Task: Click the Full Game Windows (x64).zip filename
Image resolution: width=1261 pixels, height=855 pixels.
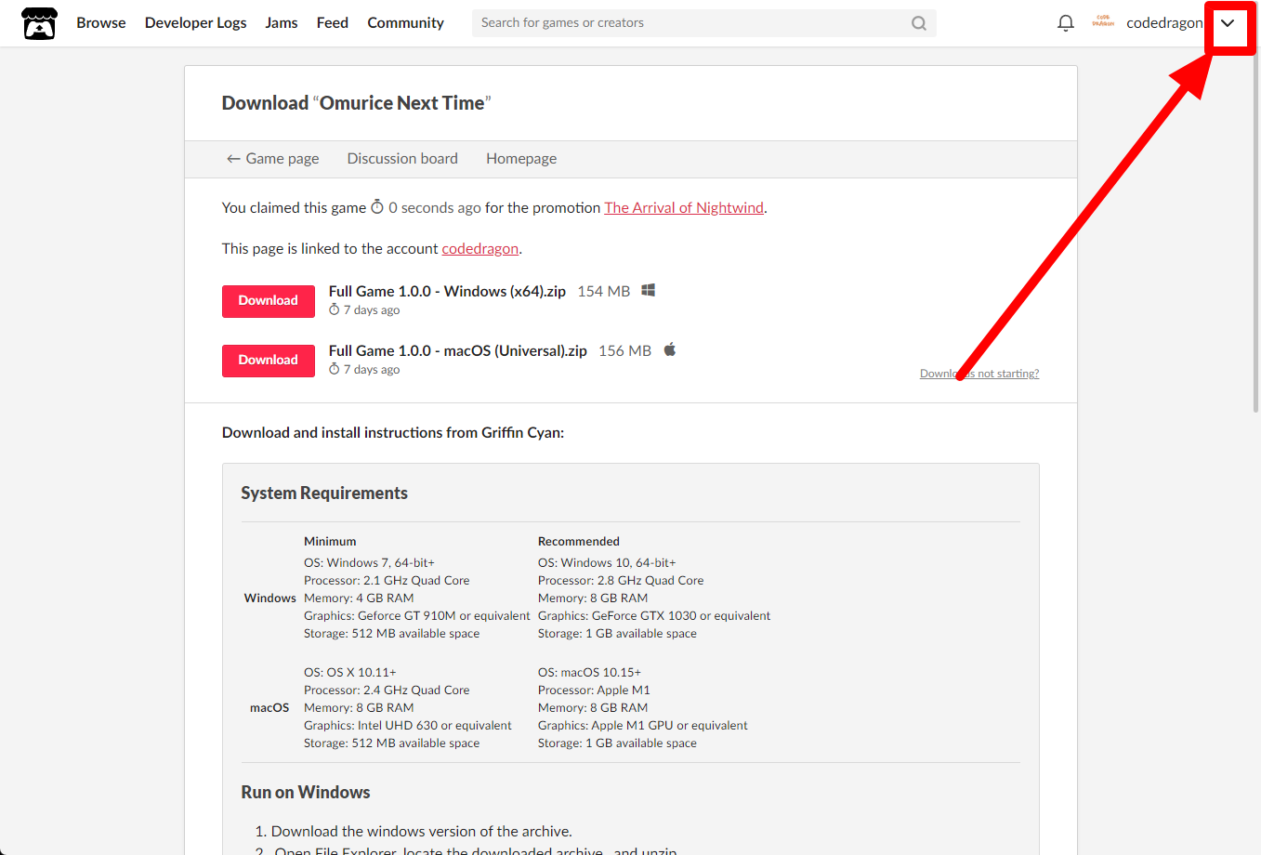Action: [447, 291]
